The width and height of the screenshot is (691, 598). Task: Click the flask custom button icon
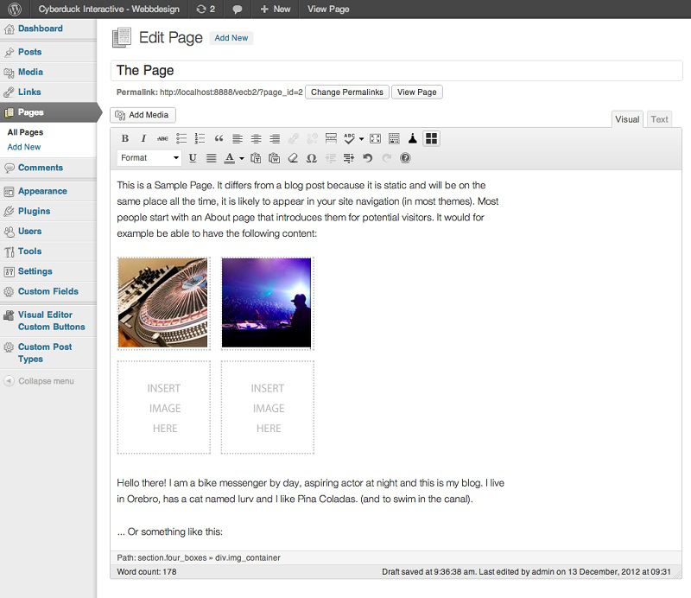(413, 138)
